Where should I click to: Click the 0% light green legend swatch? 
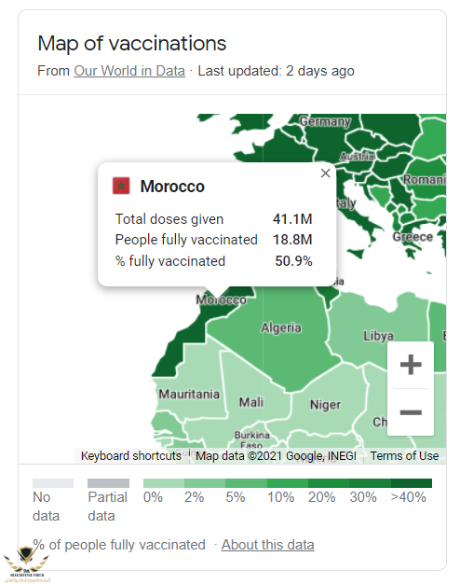coord(164,483)
